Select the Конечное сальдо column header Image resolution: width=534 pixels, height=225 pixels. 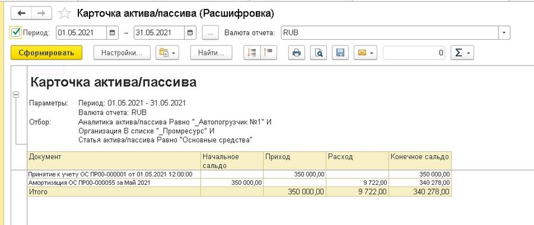pyautogui.click(x=420, y=160)
